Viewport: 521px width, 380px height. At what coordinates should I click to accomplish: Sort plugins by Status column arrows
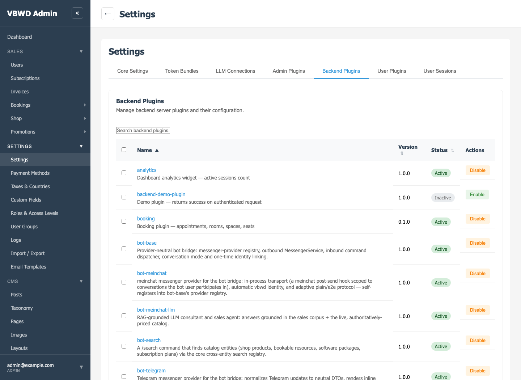click(x=452, y=151)
